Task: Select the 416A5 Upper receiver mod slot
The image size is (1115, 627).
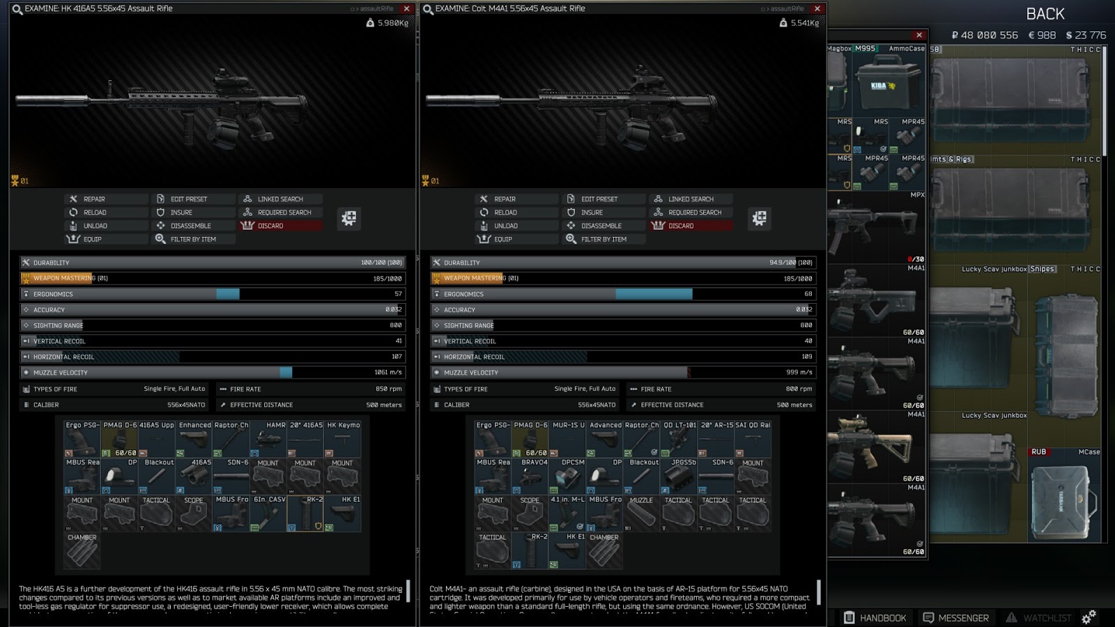Action: coord(157,439)
